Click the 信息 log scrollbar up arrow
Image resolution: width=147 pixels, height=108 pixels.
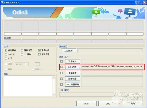(53, 78)
